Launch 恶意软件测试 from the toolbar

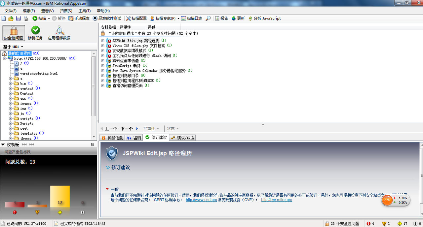click(x=107, y=18)
